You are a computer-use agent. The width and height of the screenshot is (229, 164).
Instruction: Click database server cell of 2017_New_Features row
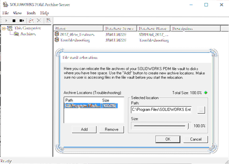116,34
